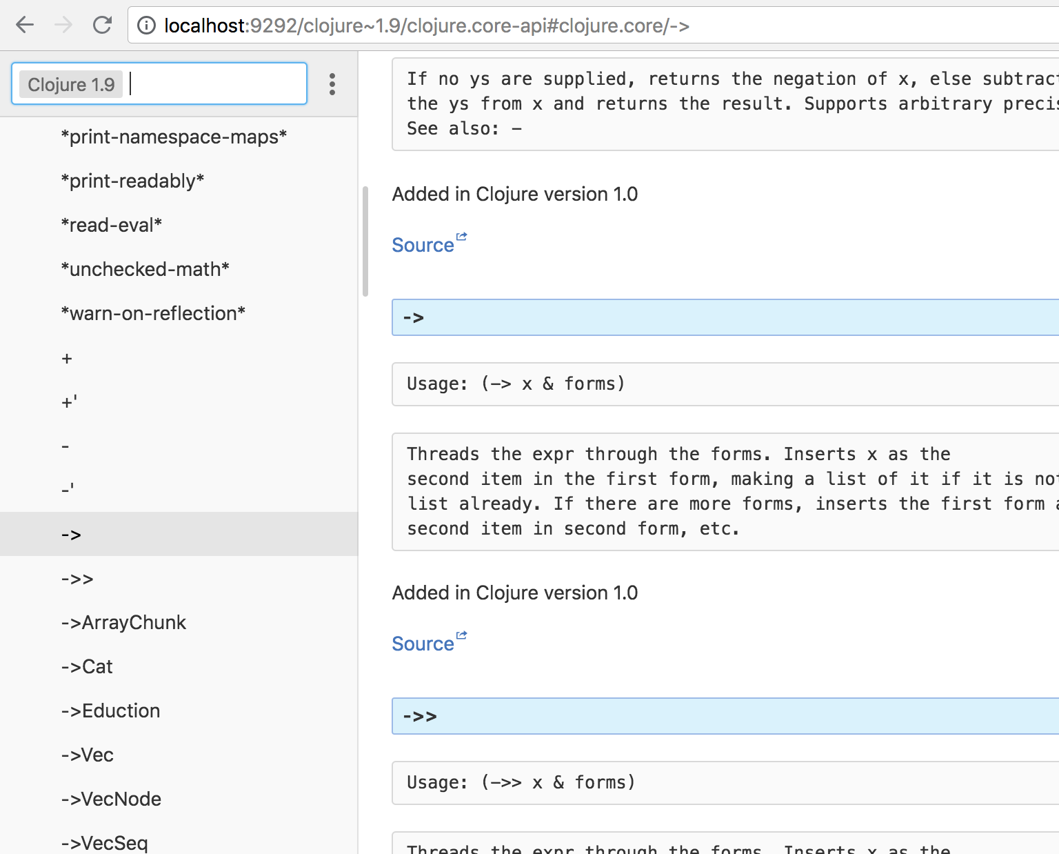Click the 'Usage: (->> x & forms)' code box
This screenshot has width=1059, height=854.
pos(725,783)
